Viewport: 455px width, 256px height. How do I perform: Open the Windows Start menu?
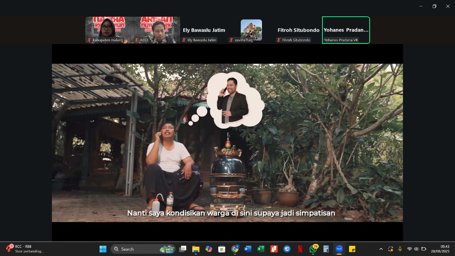[103, 249]
